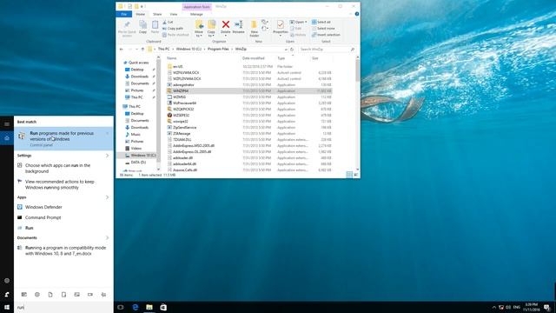The image size is (556, 313).
Task: Expand the Documents results section arrow
Action: [x=107, y=237]
